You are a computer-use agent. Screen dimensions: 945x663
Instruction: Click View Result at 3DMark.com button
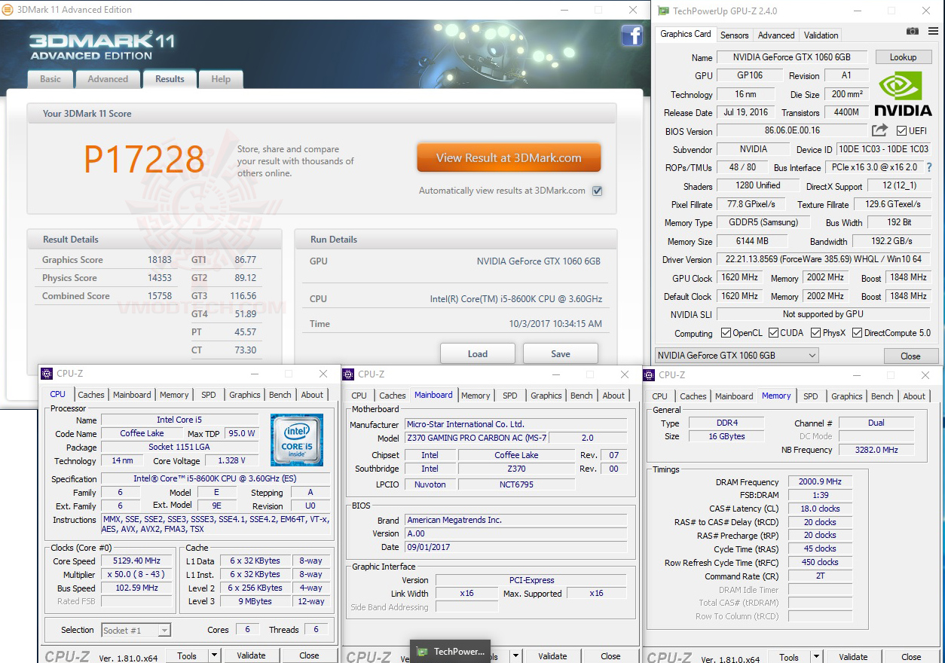pos(509,158)
